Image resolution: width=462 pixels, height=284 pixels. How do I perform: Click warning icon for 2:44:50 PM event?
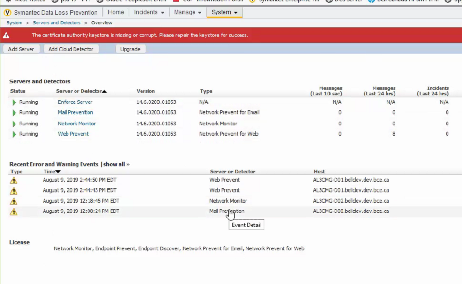14,180
